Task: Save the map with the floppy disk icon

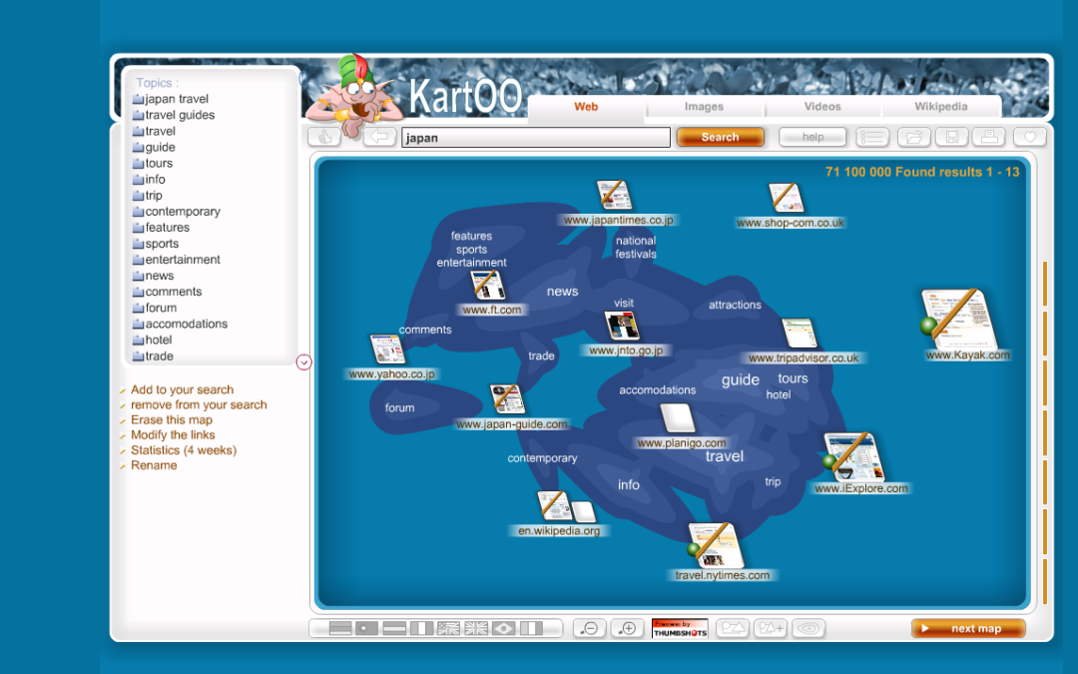Action: pos(952,137)
